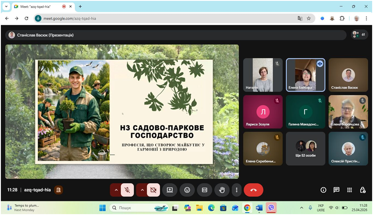Open the Chrome tab search dropdown
Image resolution: width=373 pixels, height=215 pixels.
click(6, 7)
